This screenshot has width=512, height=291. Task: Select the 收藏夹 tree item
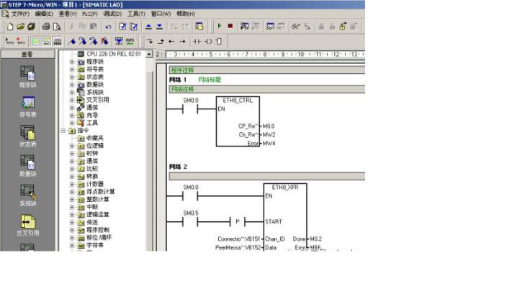click(94, 138)
